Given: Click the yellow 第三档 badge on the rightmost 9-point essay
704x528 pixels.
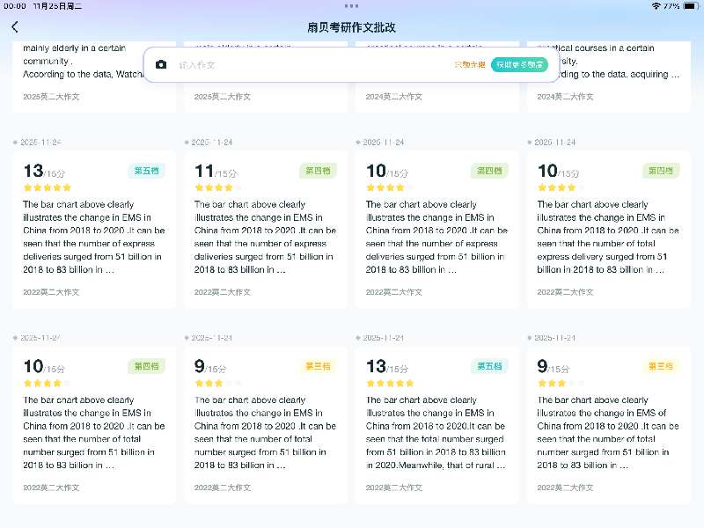Looking at the screenshot, I should [661, 366].
